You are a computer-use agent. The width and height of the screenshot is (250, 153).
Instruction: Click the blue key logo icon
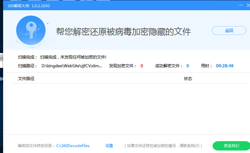point(31,30)
